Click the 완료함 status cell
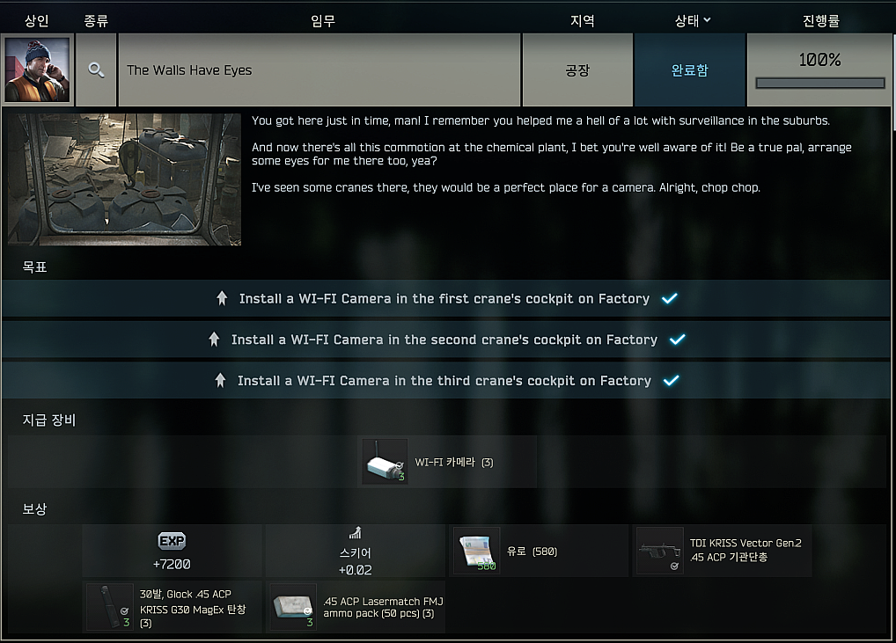 click(690, 69)
